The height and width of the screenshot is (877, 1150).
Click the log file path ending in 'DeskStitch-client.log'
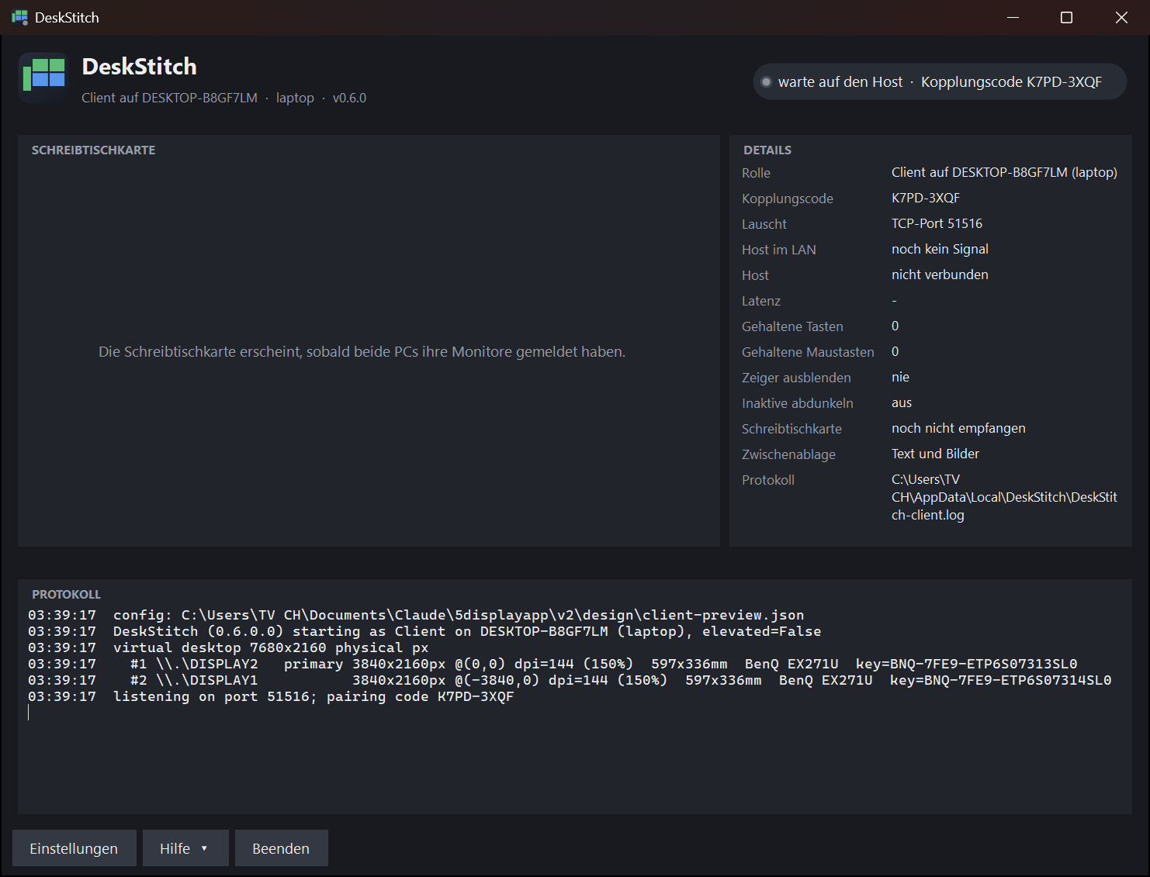[x=1004, y=497]
